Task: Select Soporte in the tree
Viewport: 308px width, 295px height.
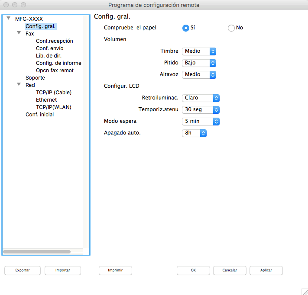Action: coord(35,78)
